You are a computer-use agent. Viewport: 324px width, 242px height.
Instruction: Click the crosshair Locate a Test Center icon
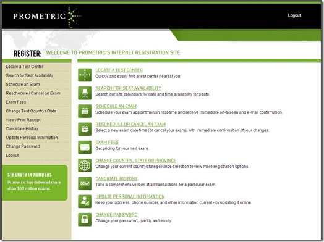click(x=85, y=75)
